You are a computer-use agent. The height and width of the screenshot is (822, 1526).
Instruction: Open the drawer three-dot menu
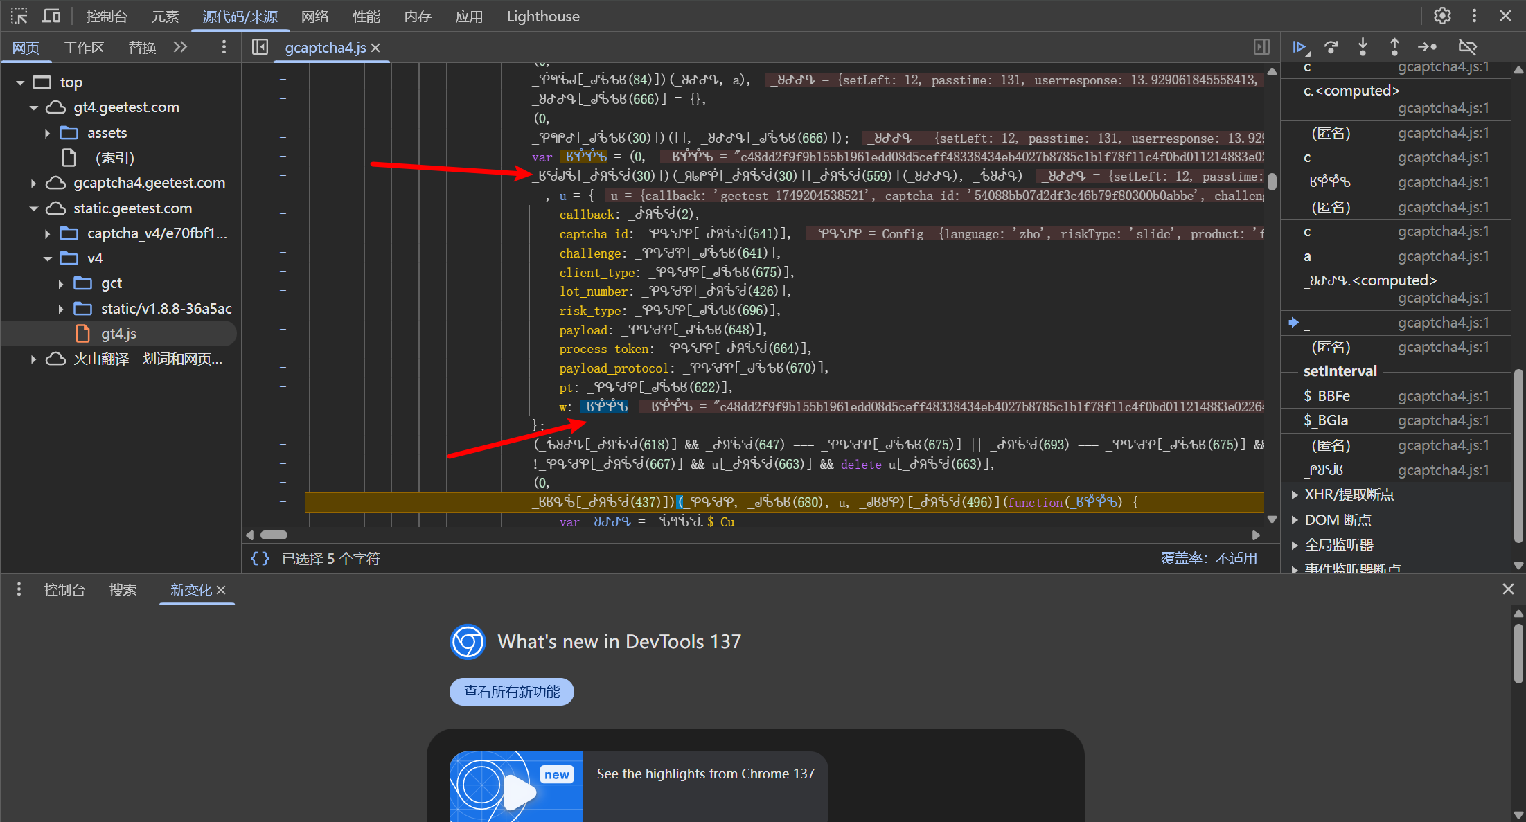click(19, 589)
